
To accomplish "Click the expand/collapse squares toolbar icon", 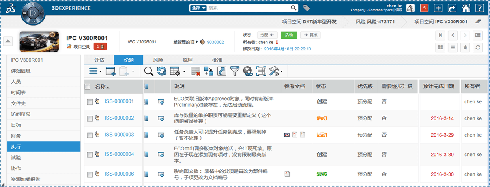I will pos(208,71).
